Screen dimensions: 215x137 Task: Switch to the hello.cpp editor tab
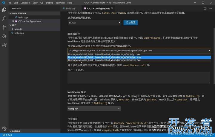(x=71, y=8)
